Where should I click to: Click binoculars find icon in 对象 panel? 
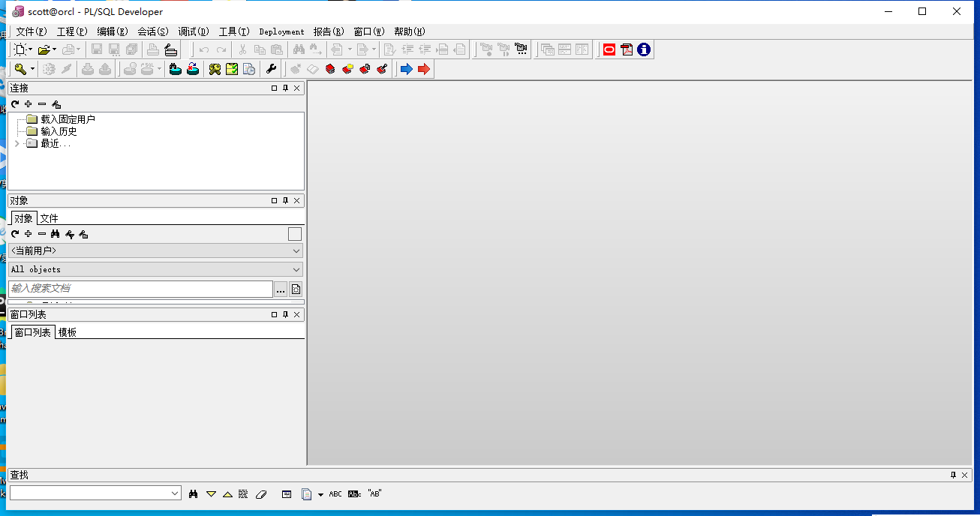56,234
